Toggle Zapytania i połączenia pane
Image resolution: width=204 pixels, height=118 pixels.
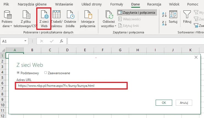(x=137, y=13)
